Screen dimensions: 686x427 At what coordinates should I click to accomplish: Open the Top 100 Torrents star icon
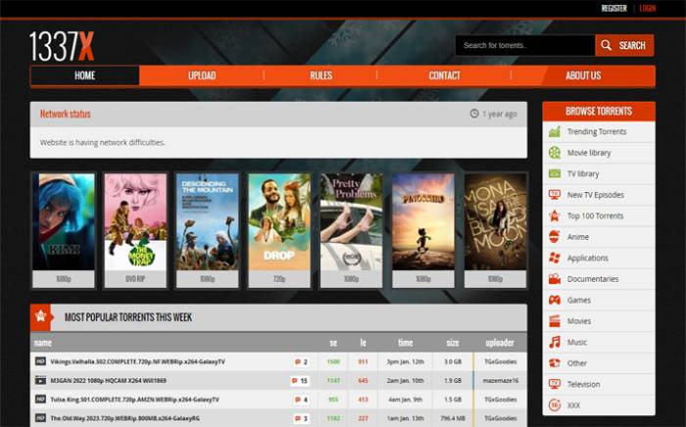click(555, 215)
